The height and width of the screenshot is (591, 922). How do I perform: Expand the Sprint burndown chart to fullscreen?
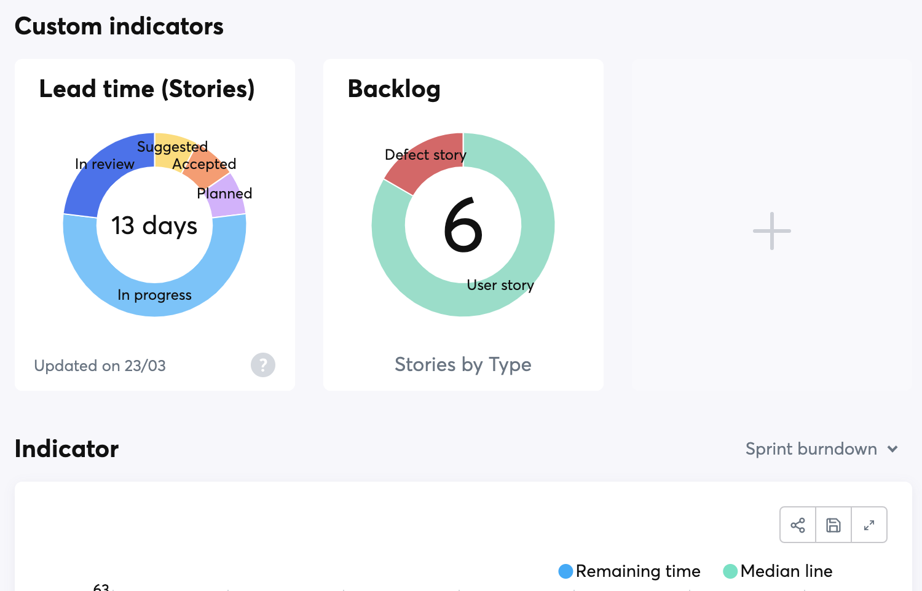869,525
